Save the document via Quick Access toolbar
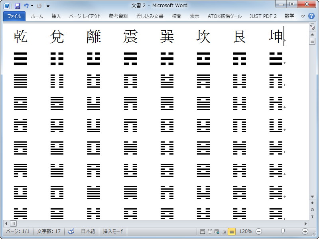Screen dimensions: 319x239 (x=18, y=6)
